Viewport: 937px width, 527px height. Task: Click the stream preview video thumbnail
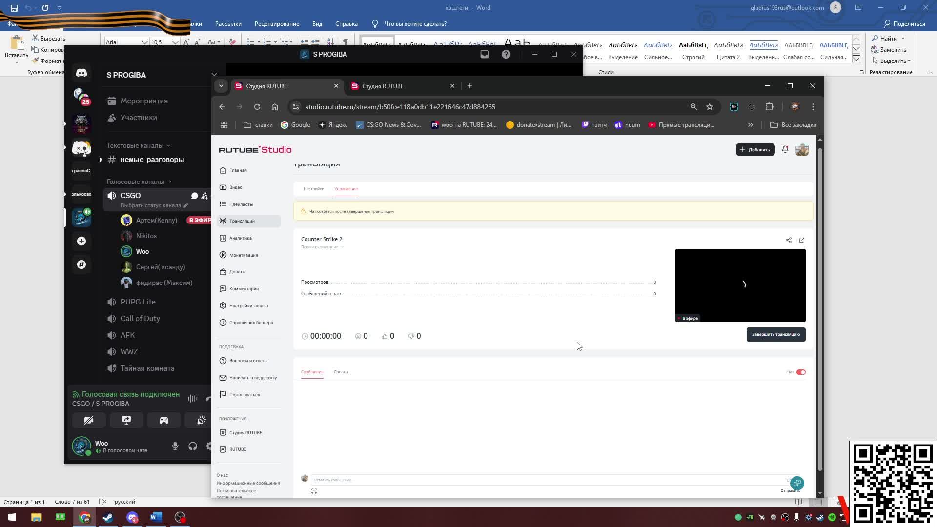tap(740, 285)
